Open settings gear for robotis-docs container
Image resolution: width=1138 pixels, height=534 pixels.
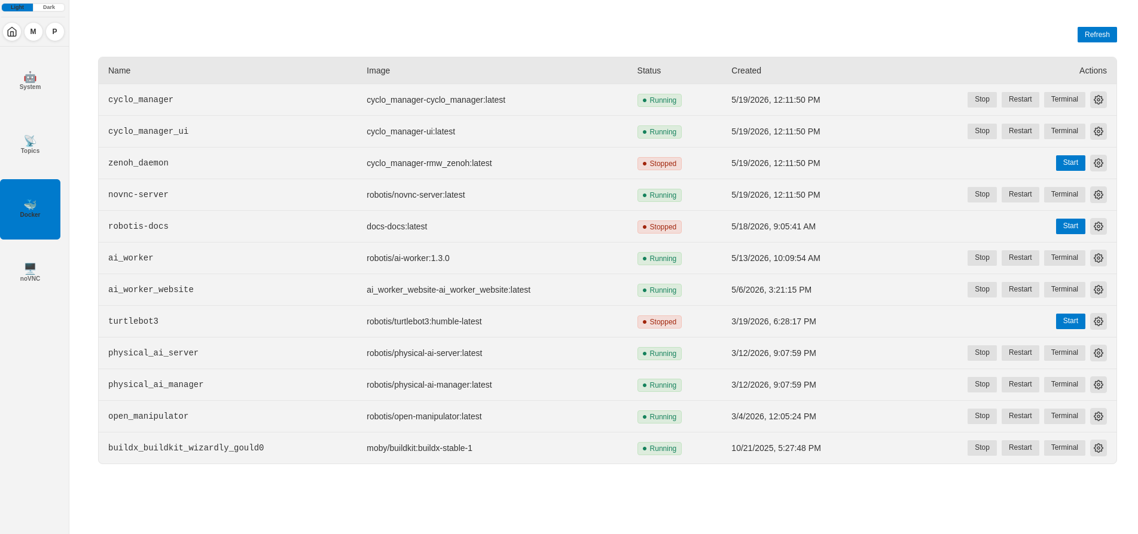(1098, 226)
